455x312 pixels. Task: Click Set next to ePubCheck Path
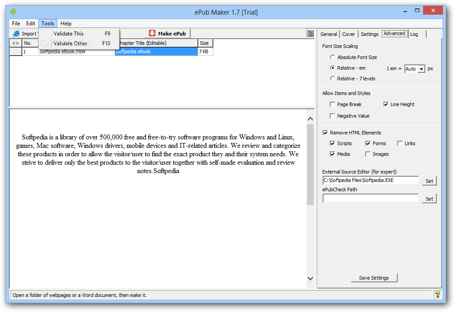429,199
